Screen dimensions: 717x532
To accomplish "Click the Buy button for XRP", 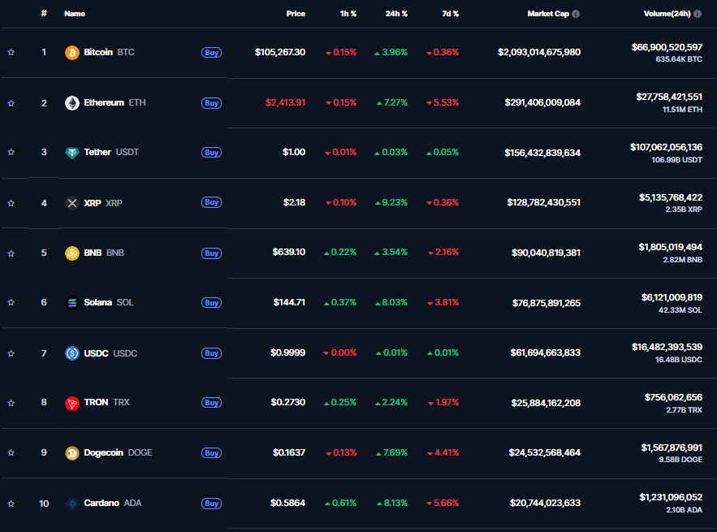I will pyautogui.click(x=211, y=202).
